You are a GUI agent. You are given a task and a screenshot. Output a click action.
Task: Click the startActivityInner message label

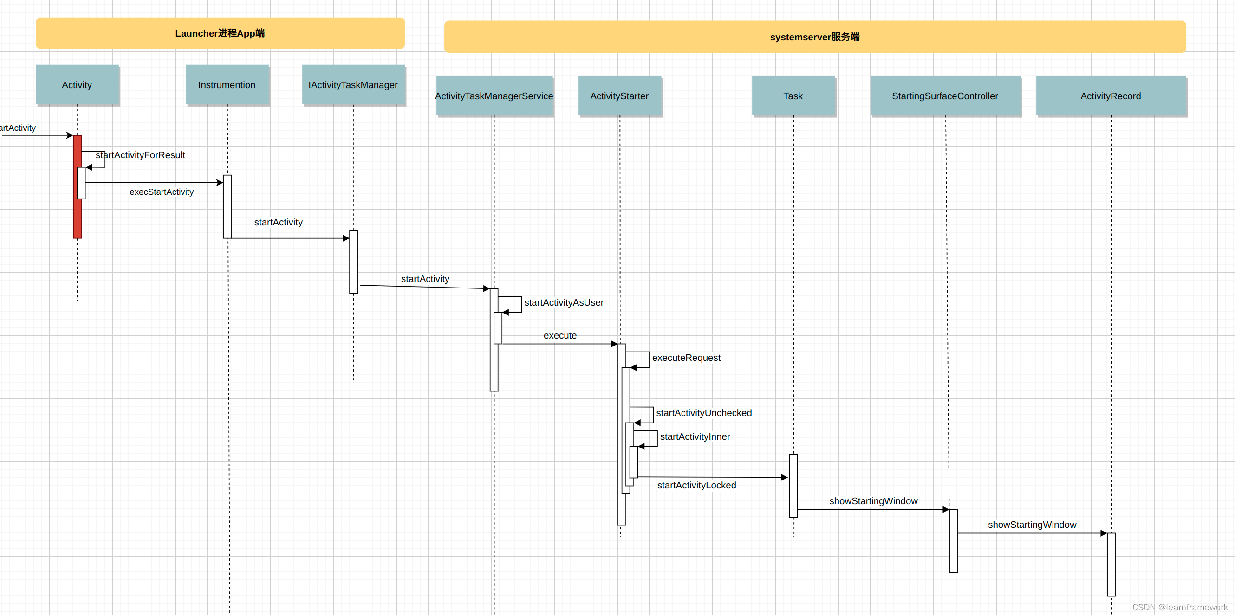[695, 436]
